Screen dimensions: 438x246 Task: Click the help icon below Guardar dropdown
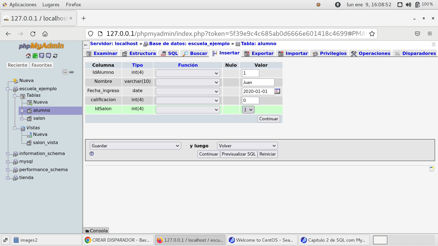click(x=92, y=154)
